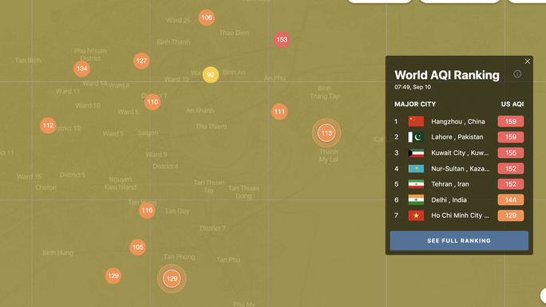Open the 112 AQI station marker

(48, 125)
